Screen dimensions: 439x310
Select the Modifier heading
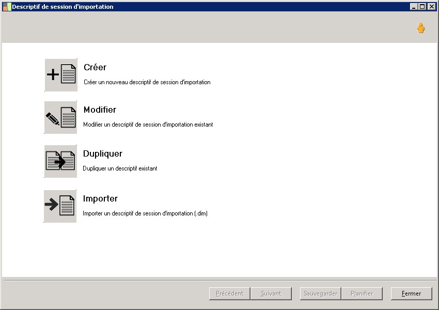click(x=100, y=110)
